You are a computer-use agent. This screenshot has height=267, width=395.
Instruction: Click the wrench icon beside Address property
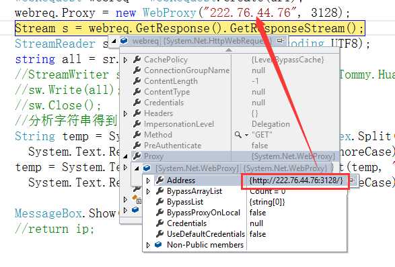tap(160, 180)
